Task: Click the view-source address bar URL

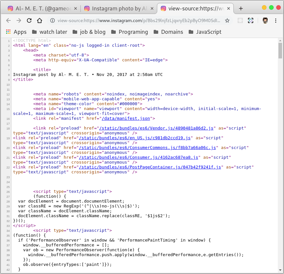Action: 139,20
